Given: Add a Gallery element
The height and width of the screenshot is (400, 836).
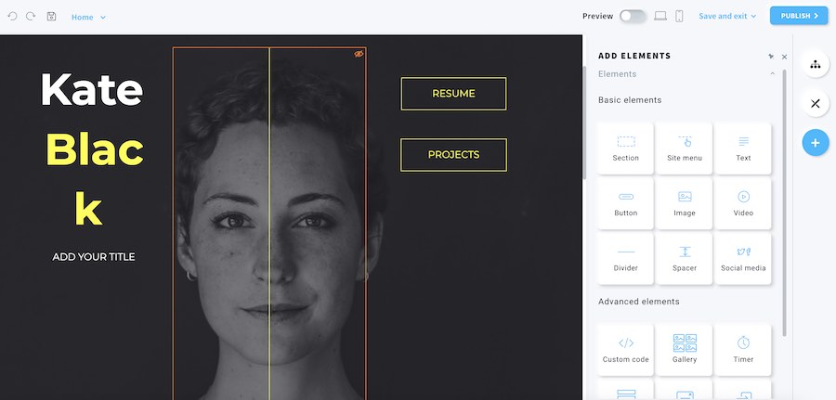Looking at the screenshot, I should click(684, 350).
